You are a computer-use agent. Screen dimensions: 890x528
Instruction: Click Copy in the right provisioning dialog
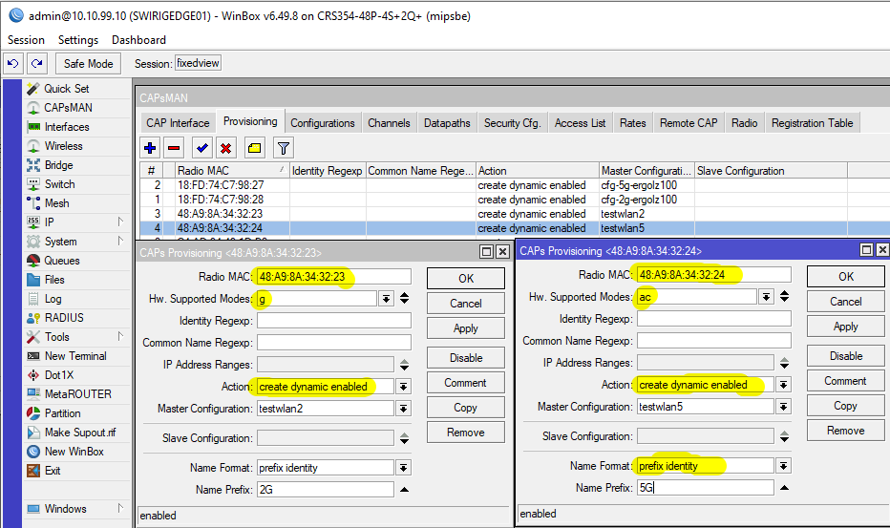coord(845,406)
